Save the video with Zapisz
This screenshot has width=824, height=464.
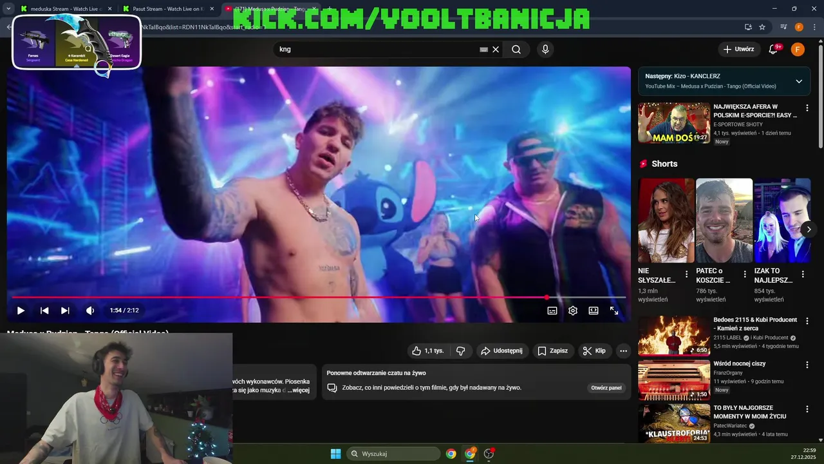(x=553, y=351)
